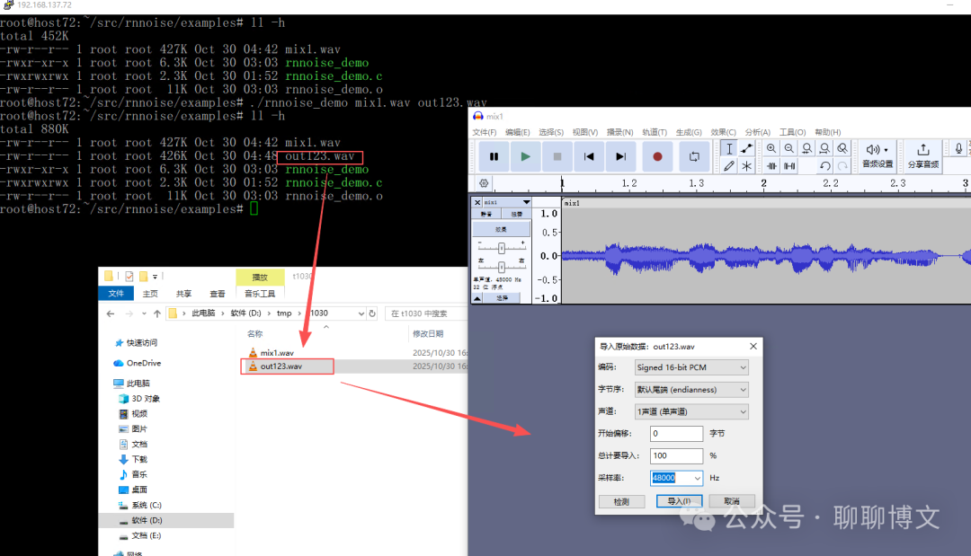Open 分析(A) menu in Audacity
The width and height of the screenshot is (971, 556).
tap(757, 132)
